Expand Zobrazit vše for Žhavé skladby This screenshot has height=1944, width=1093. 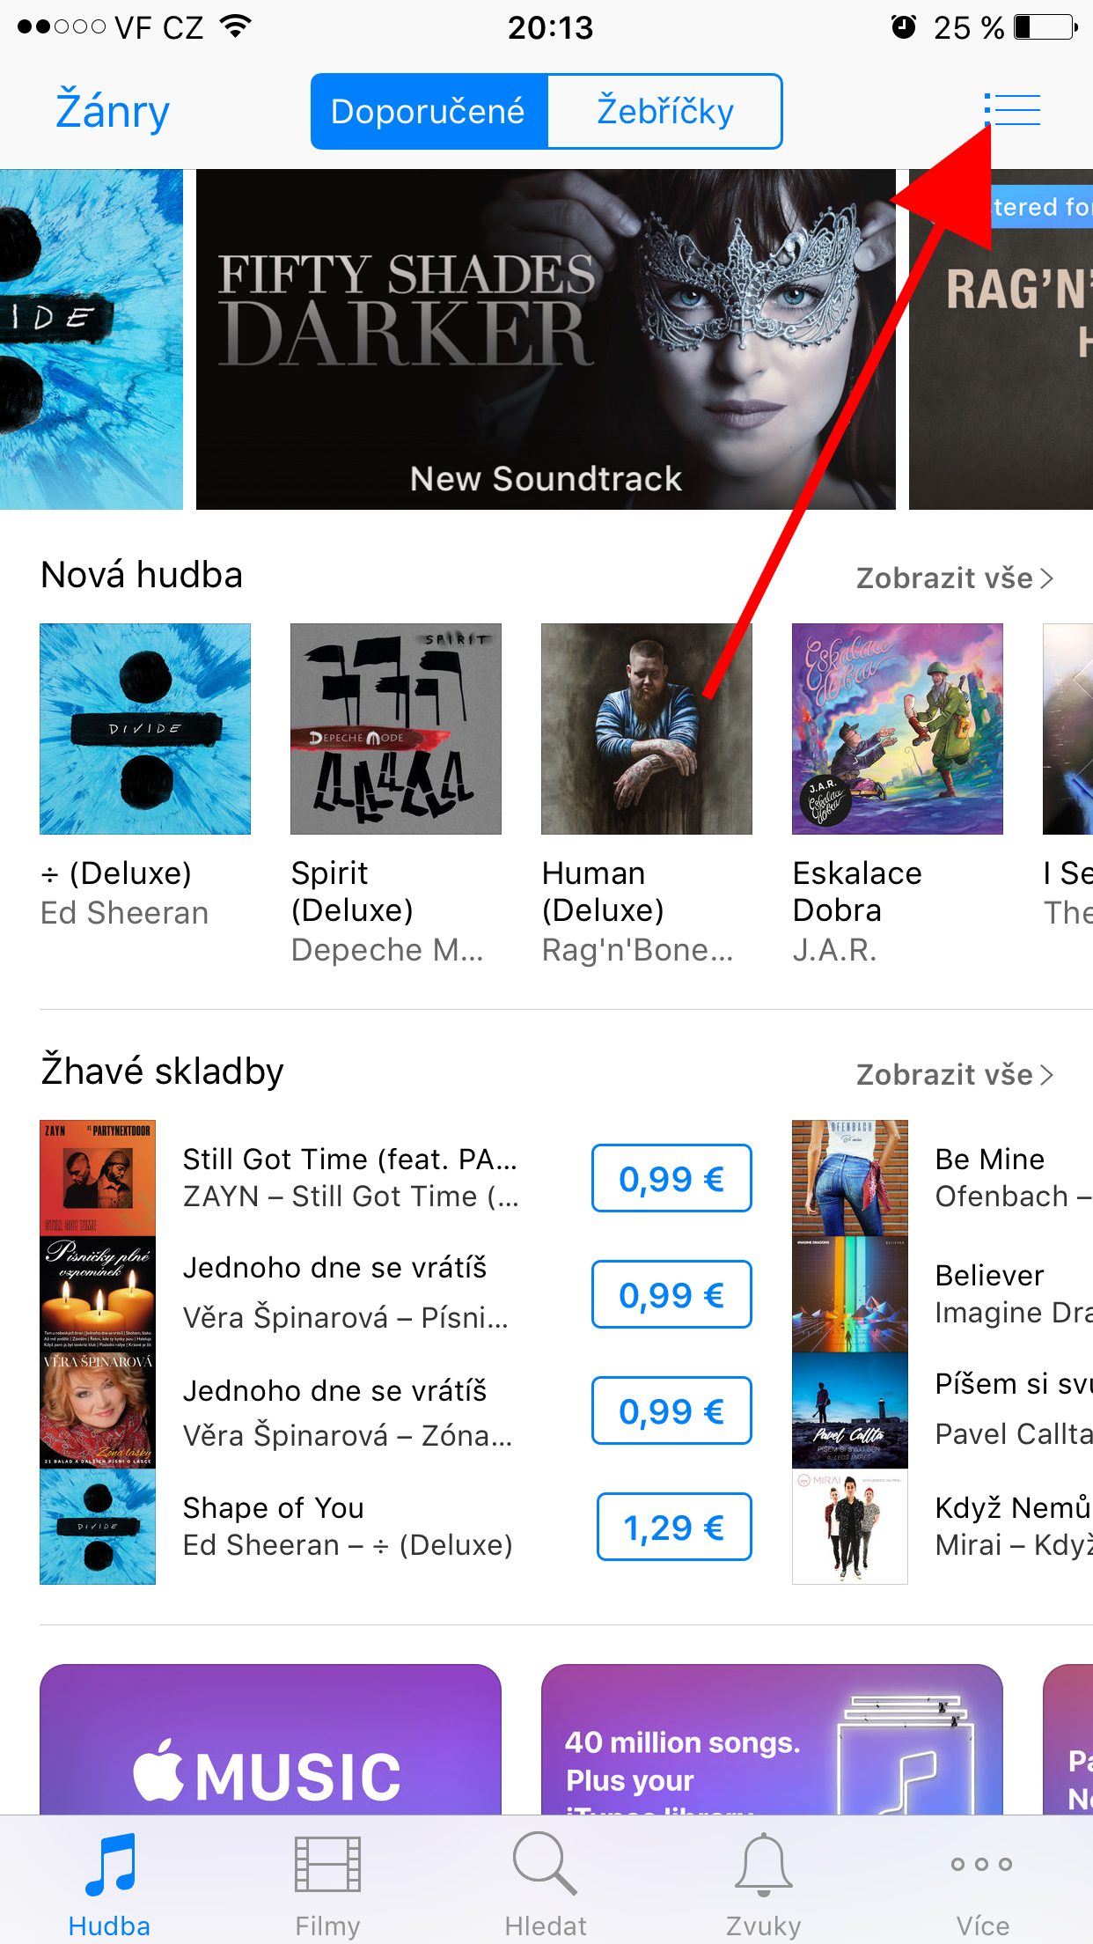[x=955, y=1075]
